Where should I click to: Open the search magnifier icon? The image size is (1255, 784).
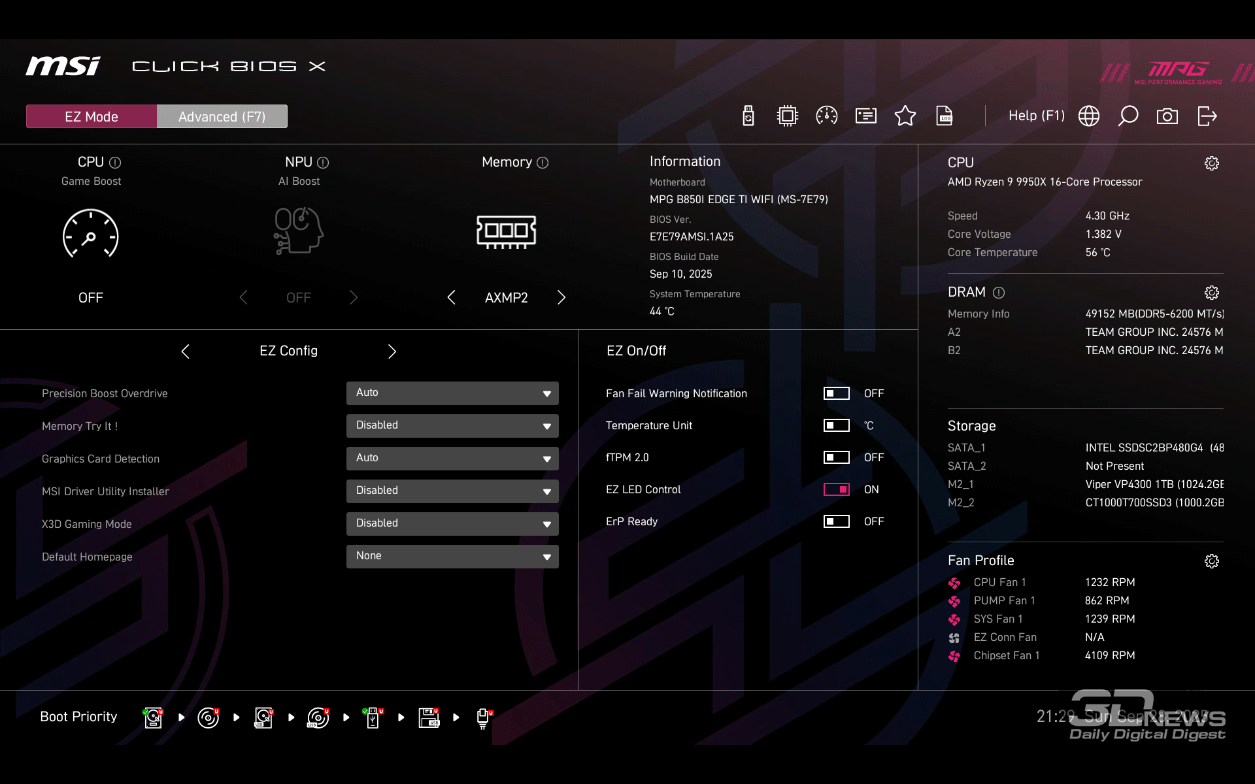click(1128, 116)
